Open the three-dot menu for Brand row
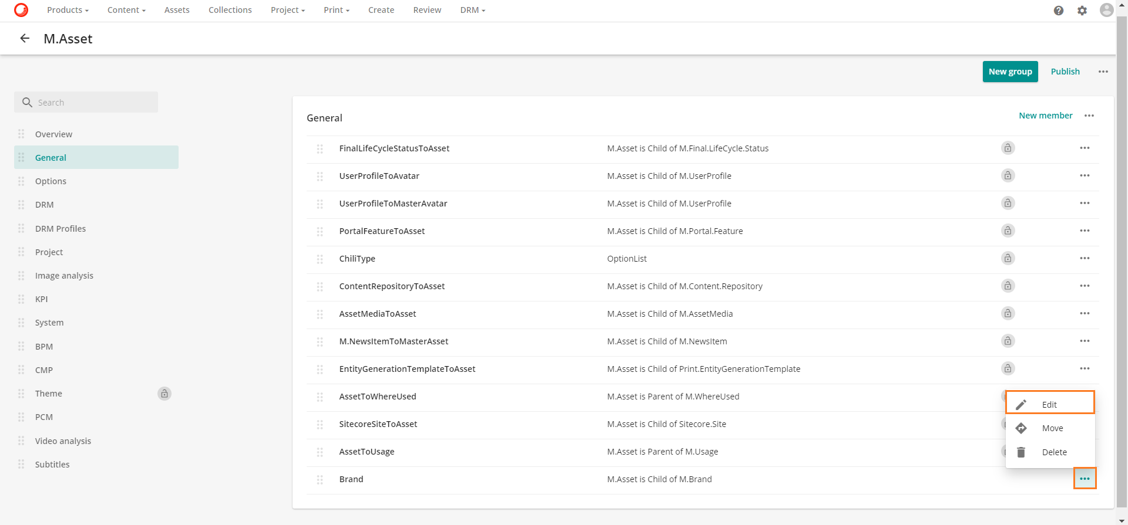1128x525 pixels. pyautogui.click(x=1085, y=479)
